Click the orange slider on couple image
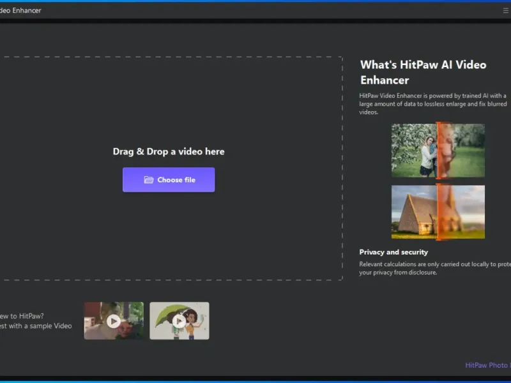511x383 pixels. tap(439, 151)
